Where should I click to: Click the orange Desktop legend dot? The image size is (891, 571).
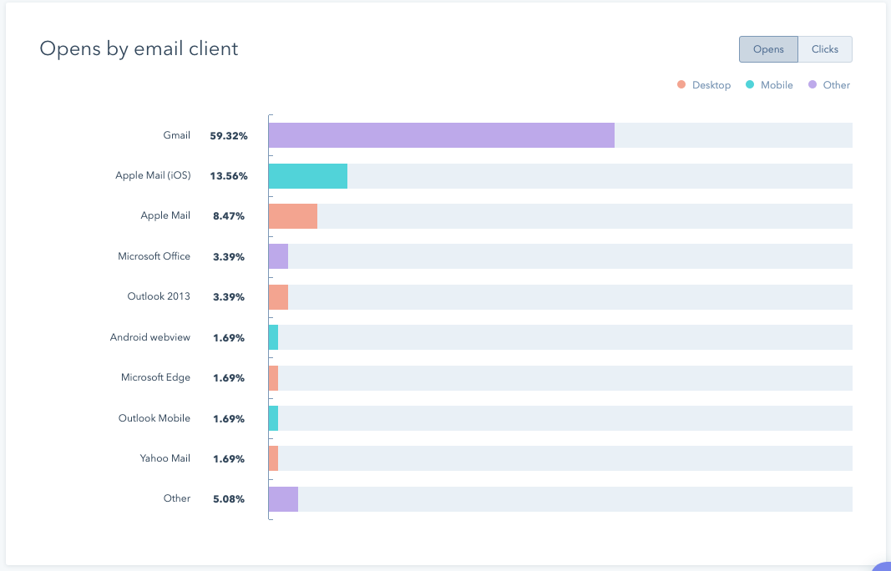pos(681,84)
